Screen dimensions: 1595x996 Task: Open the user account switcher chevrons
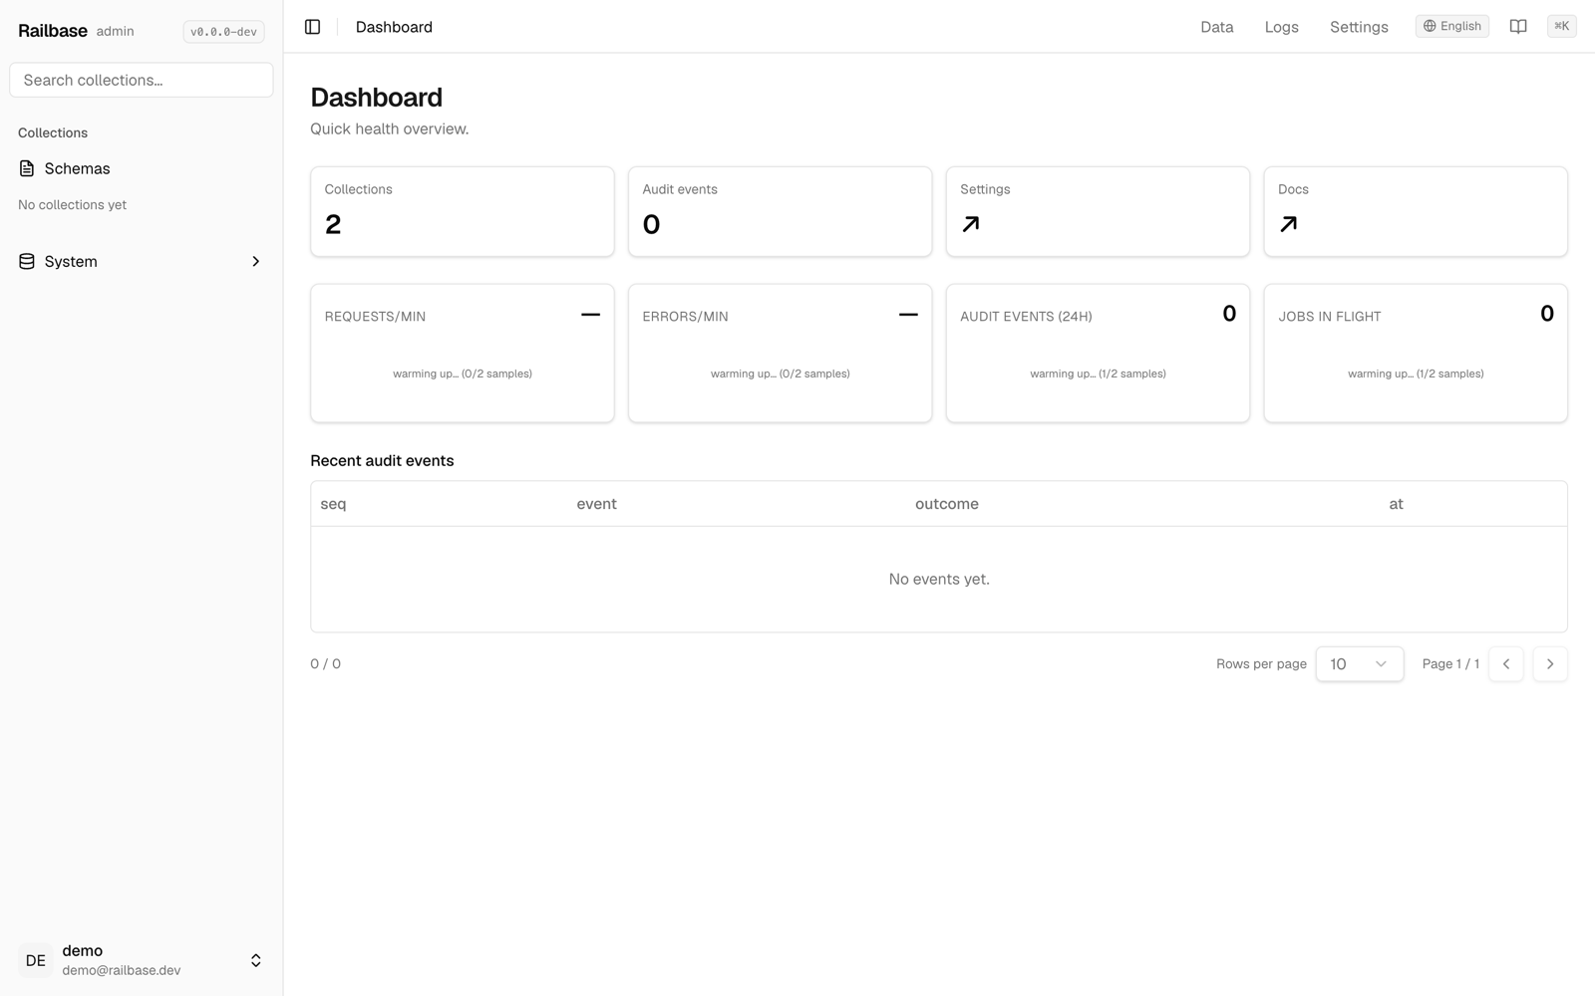coord(255,960)
